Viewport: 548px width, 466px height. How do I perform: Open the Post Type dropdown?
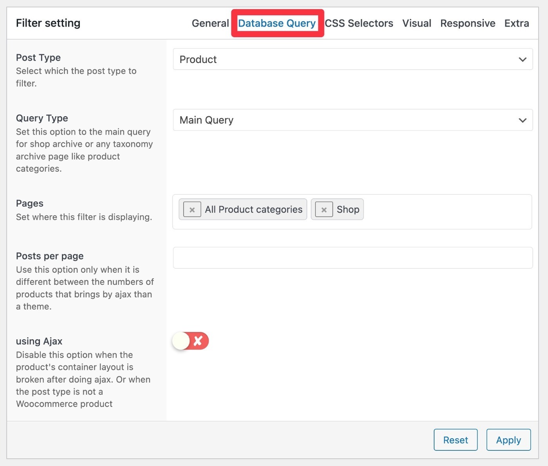point(353,59)
